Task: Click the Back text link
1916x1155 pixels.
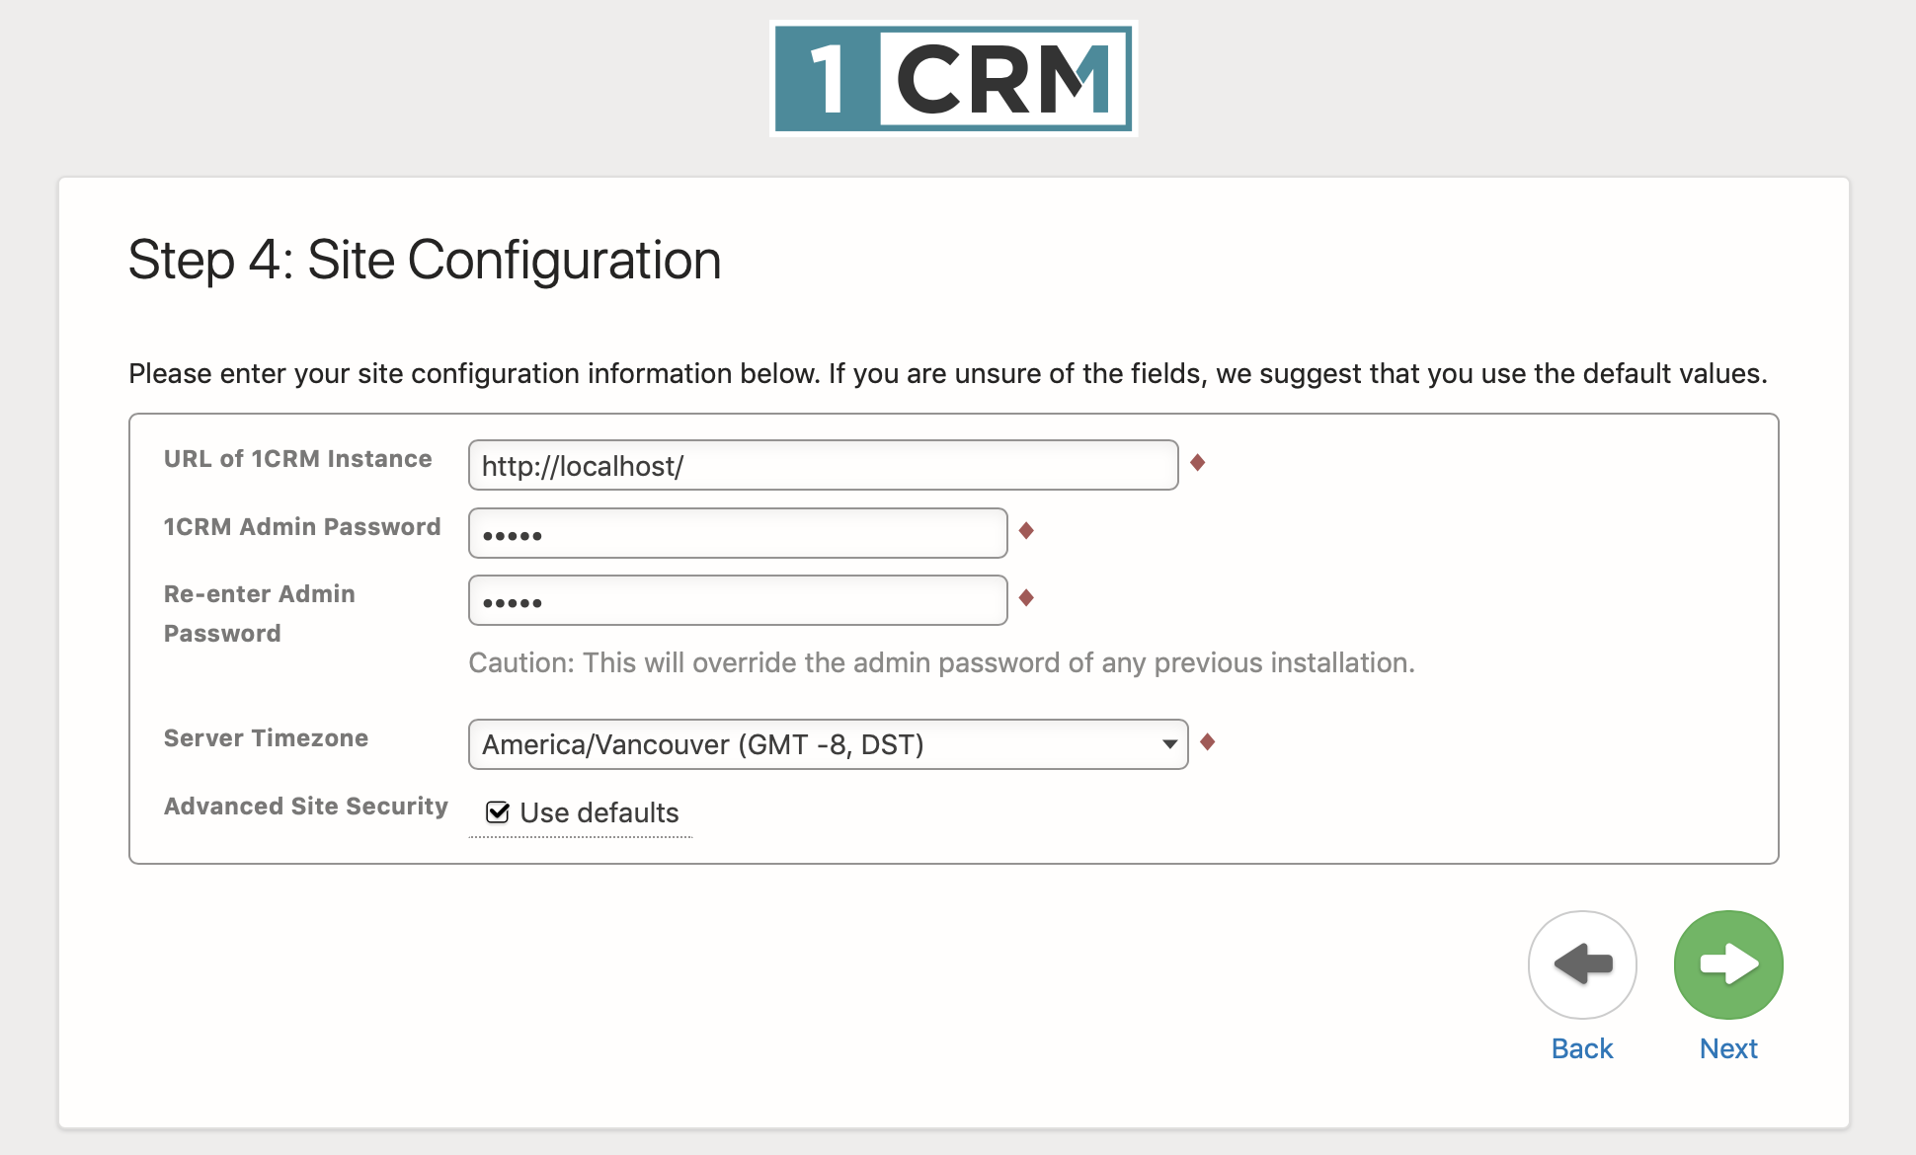Action: tap(1582, 1048)
